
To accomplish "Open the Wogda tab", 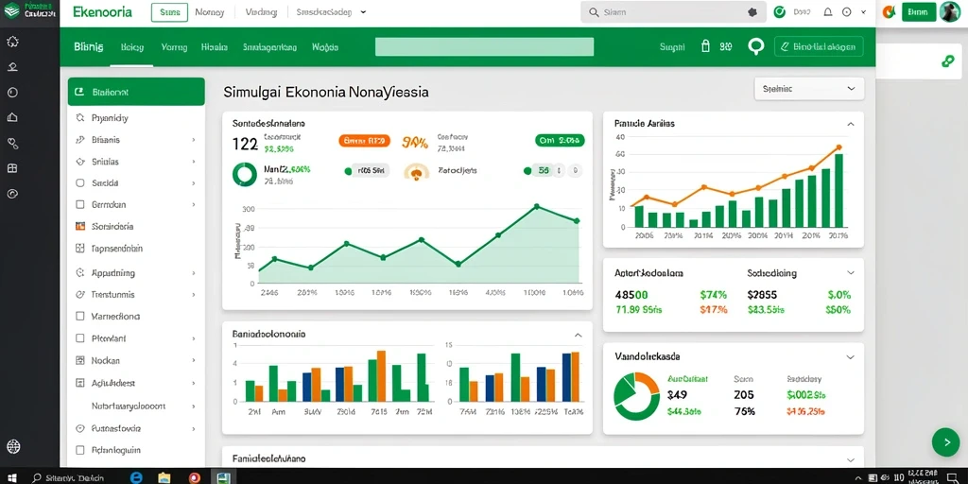I will pos(325,47).
